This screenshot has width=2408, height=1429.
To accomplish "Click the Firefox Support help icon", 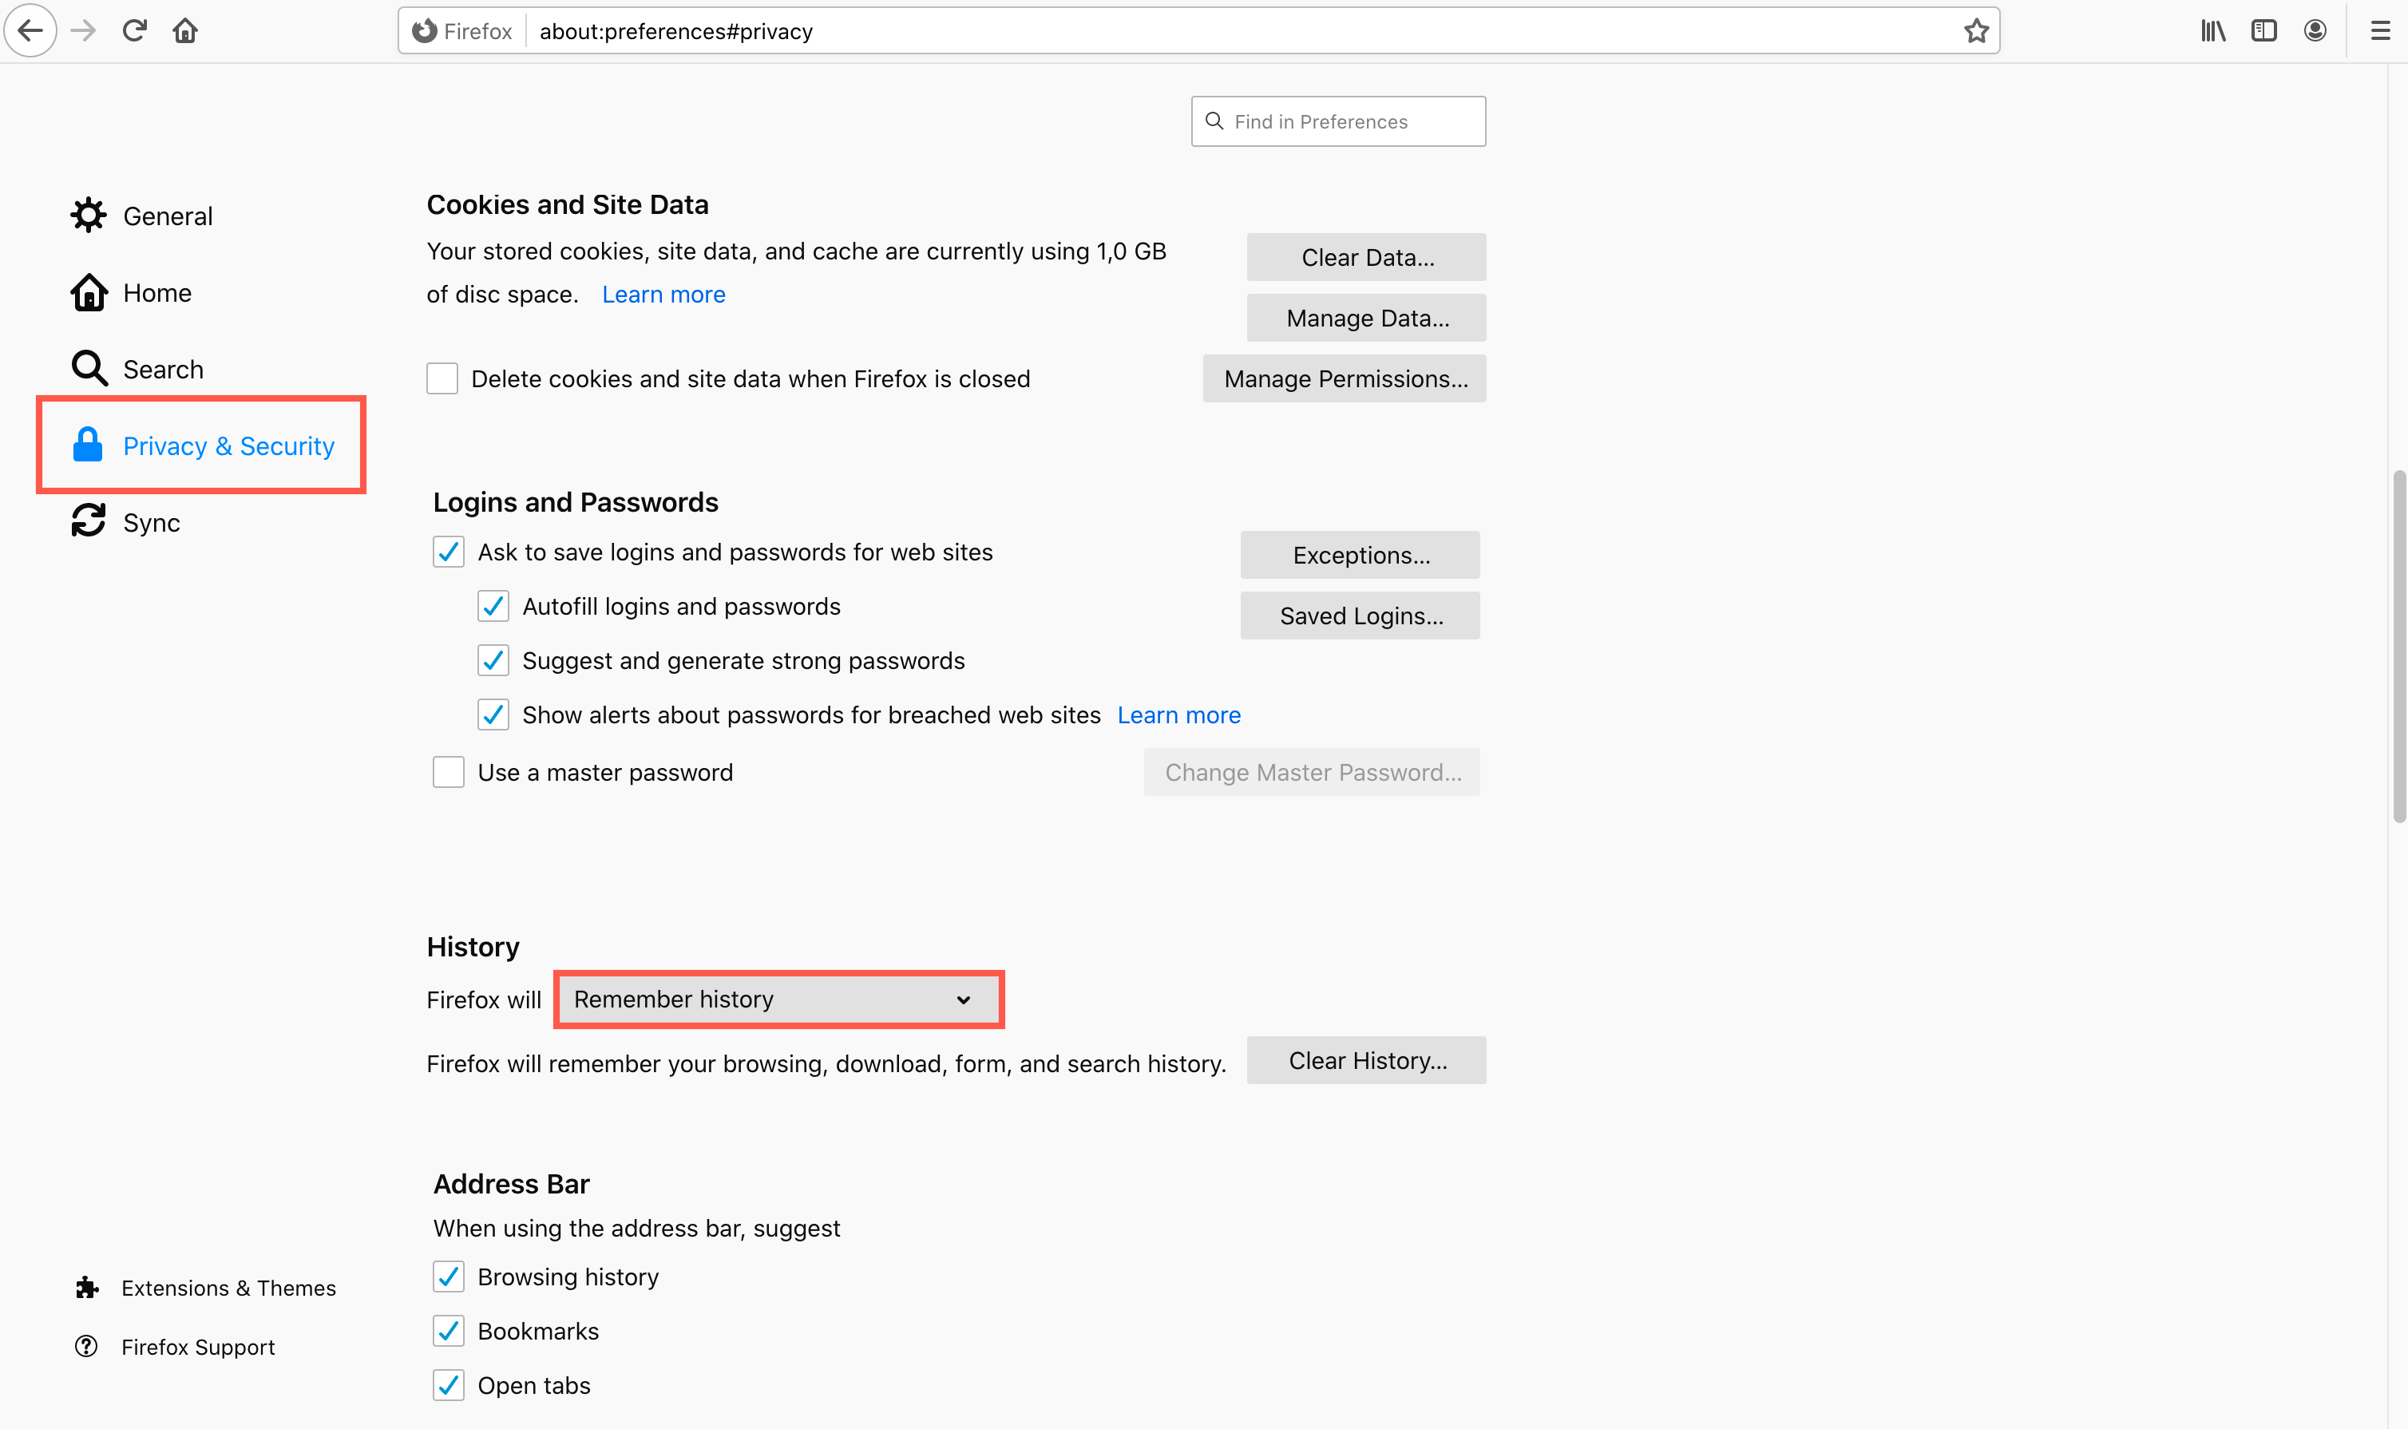I will (x=87, y=1346).
